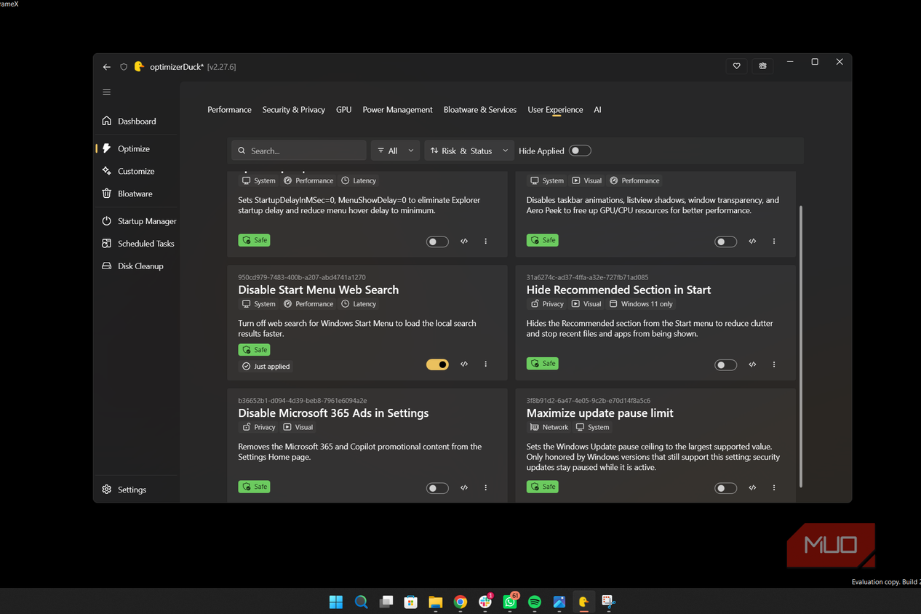Click the heart icon in title bar

click(736, 66)
